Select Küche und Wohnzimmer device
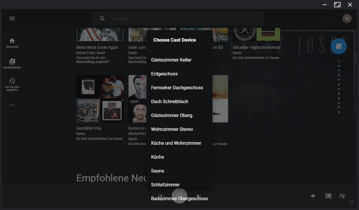The height and width of the screenshot is (210, 359). coord(179,143)
